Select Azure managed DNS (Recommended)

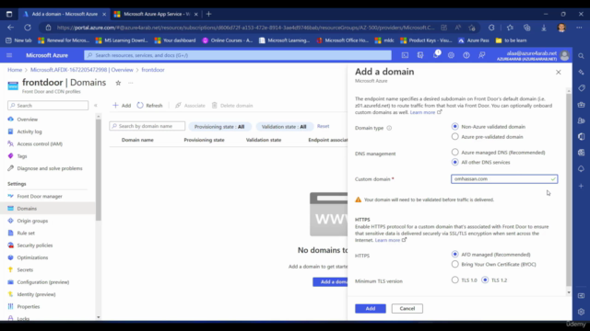tap(454, 152)
